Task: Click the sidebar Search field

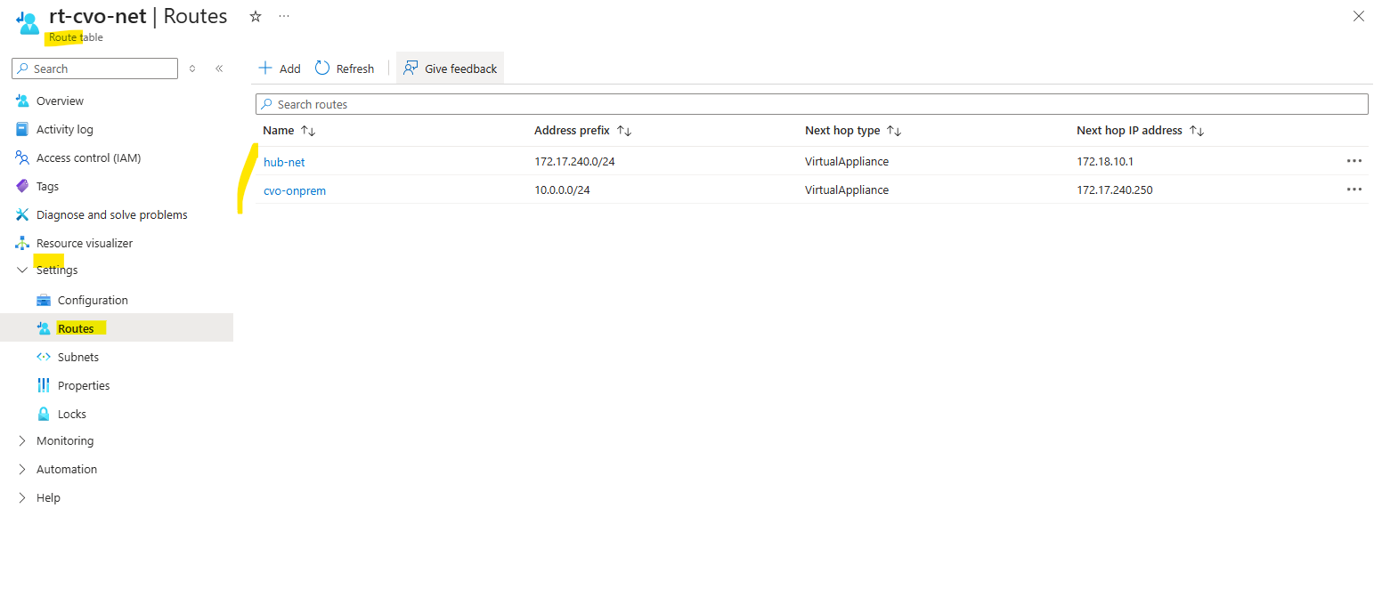Action: 95,69
